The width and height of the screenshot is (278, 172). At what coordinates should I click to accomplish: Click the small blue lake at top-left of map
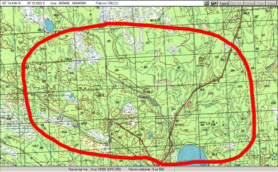pos(49,25)
